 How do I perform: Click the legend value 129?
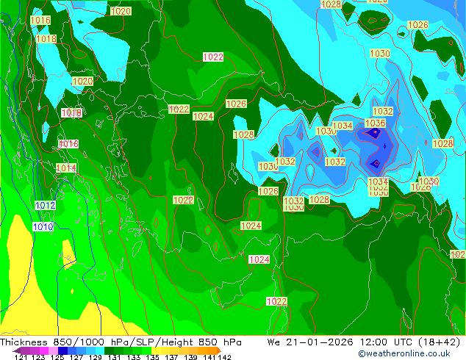(96, 357)
